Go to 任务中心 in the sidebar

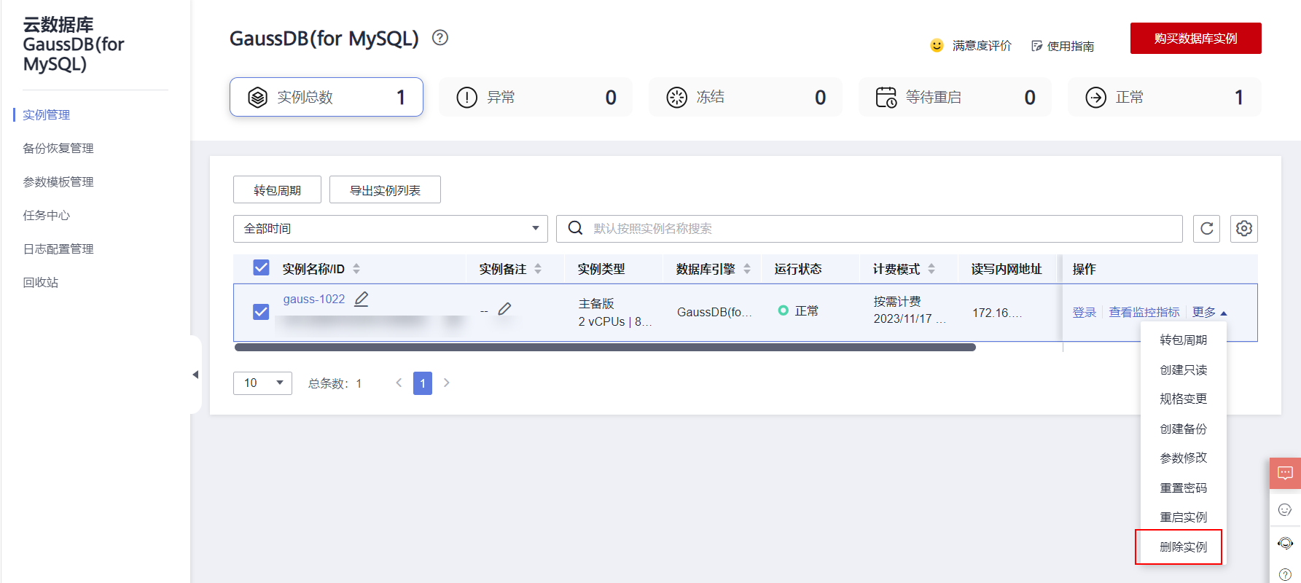47,216
